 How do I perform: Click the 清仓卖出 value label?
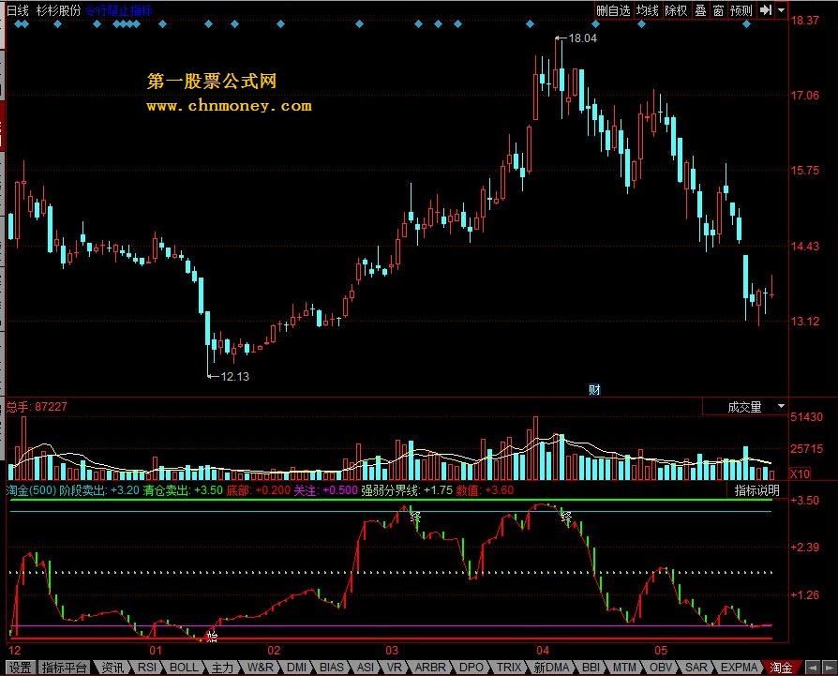tap(183, 490)
